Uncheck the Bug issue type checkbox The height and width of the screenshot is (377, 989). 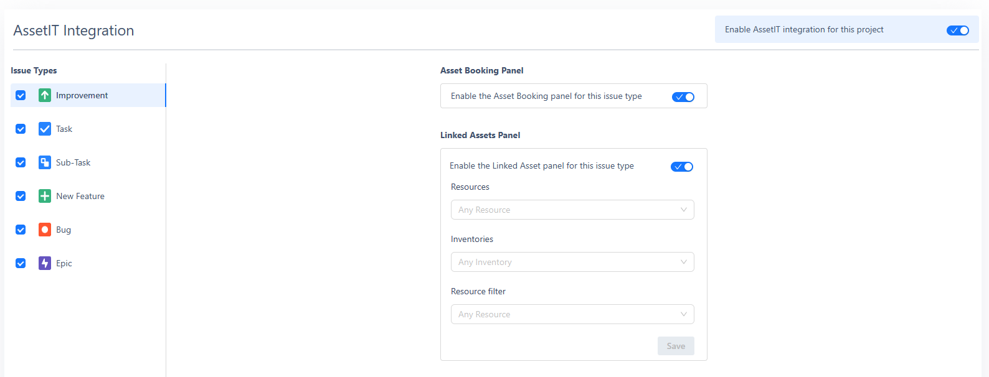pyautogui.click(x=21, y=230)
